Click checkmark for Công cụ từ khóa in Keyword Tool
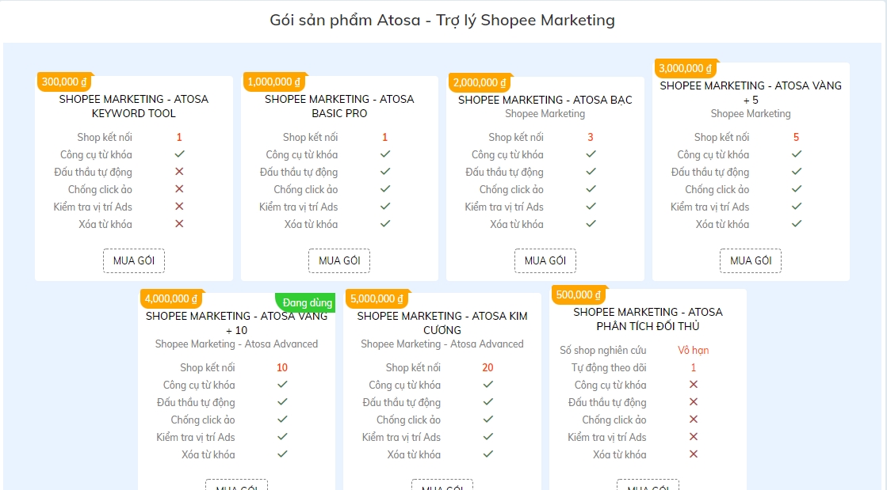This screenshot has height=490, width=887. tap(179, 154)
